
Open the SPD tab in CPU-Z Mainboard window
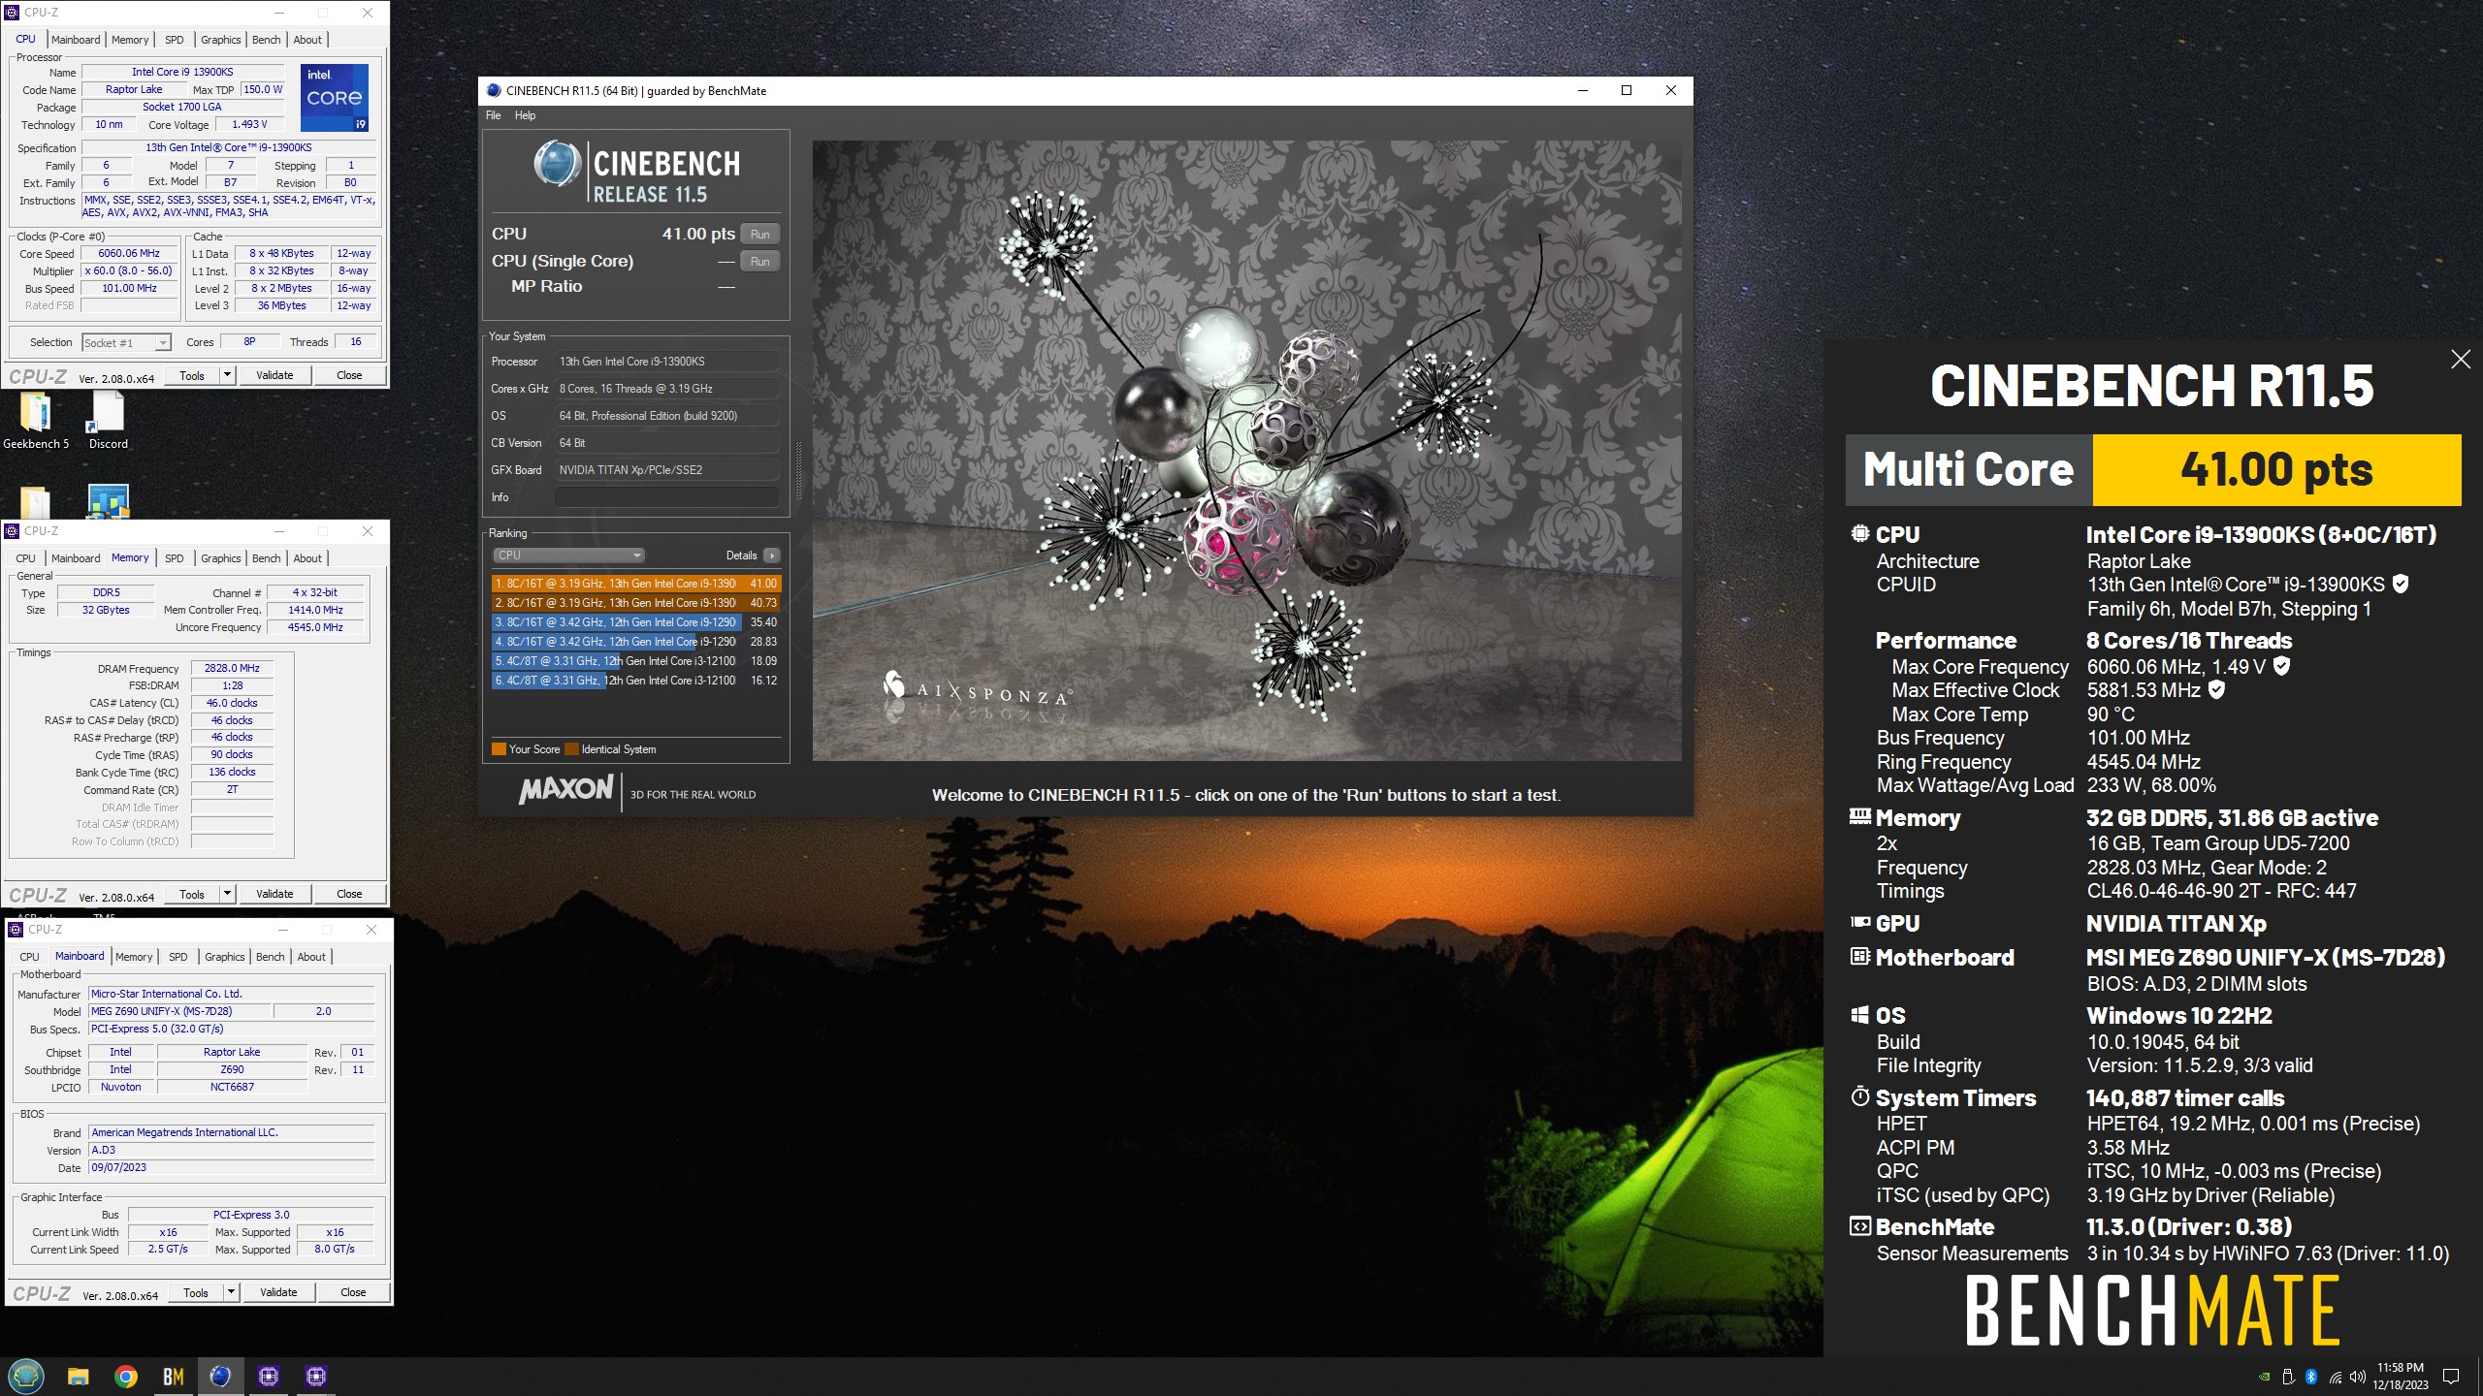point(177,957)
